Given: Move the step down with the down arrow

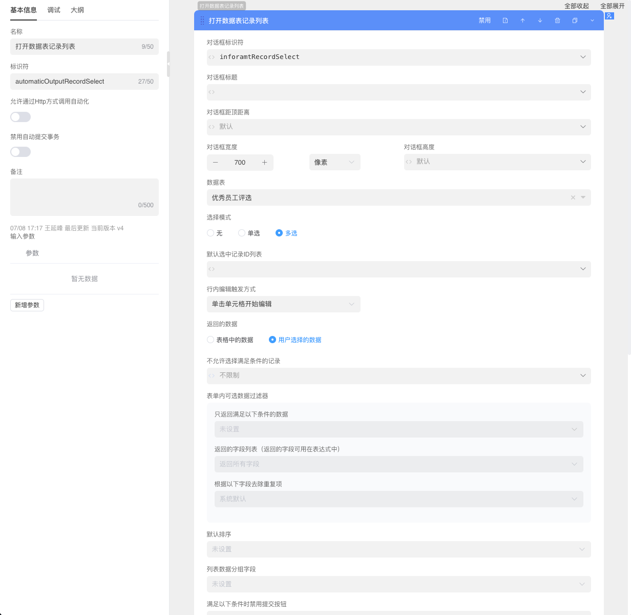Looking at the screenshot, I should 540,21.
